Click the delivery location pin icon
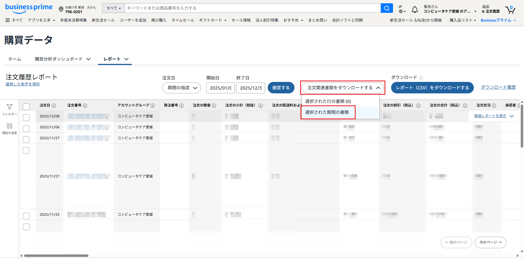 pyautogui.click(x=61, y=10)
